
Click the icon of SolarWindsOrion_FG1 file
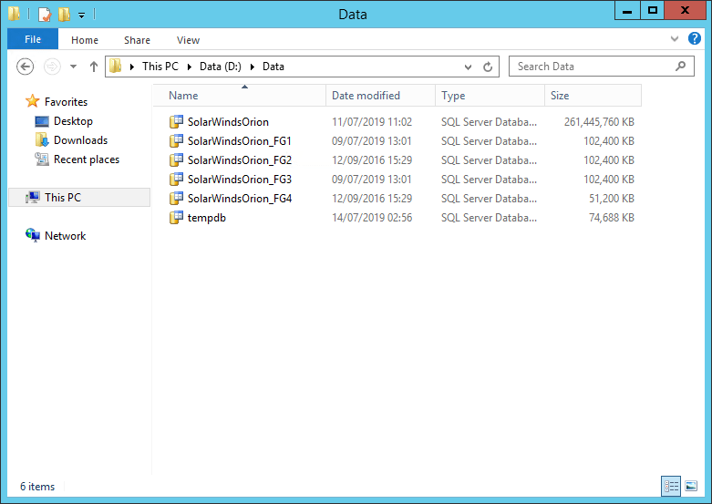point(176,140)
